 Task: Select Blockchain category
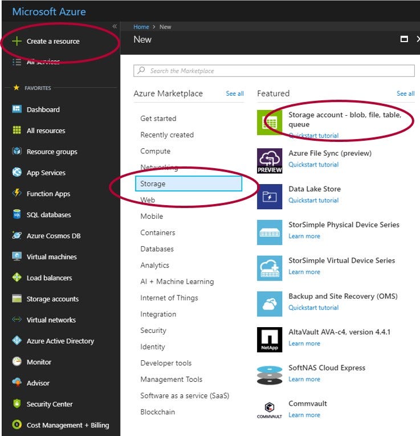tap(158, 412)
